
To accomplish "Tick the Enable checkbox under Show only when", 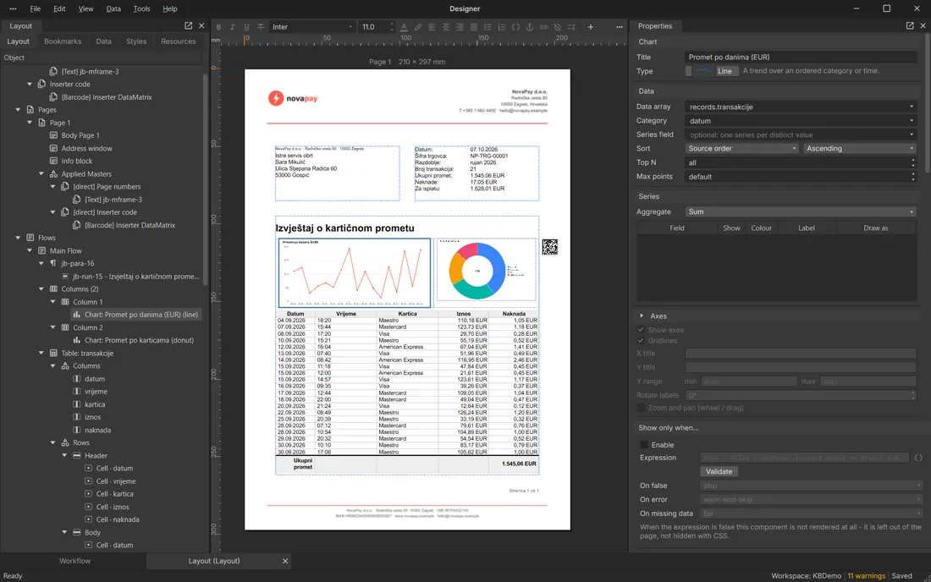I will 643,445.
